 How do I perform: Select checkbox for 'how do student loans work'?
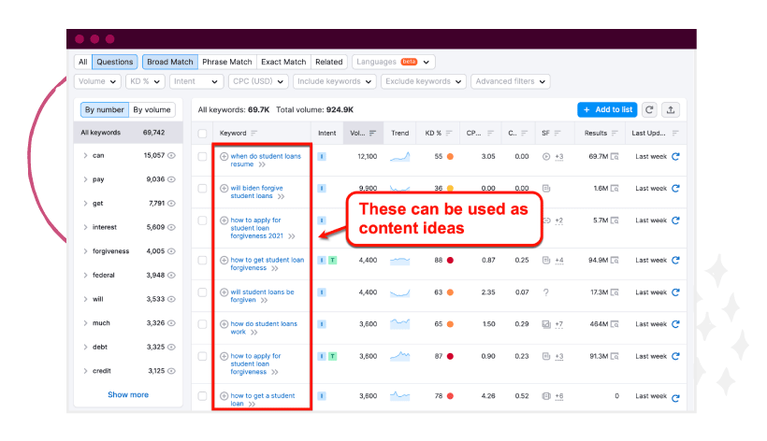pos(203,324)
